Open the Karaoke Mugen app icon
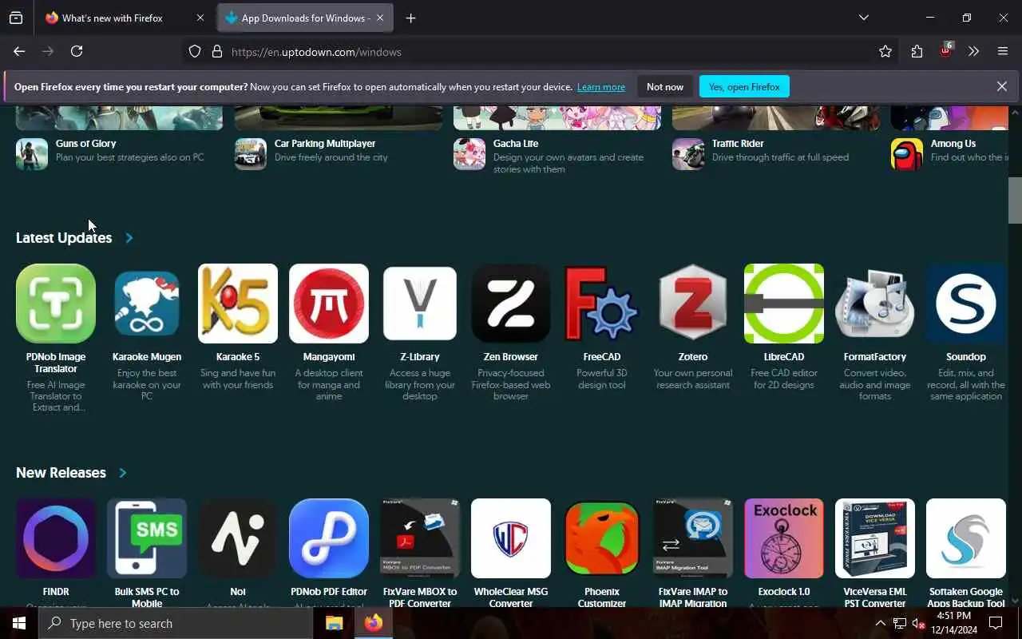 click(x=147, y=304)
